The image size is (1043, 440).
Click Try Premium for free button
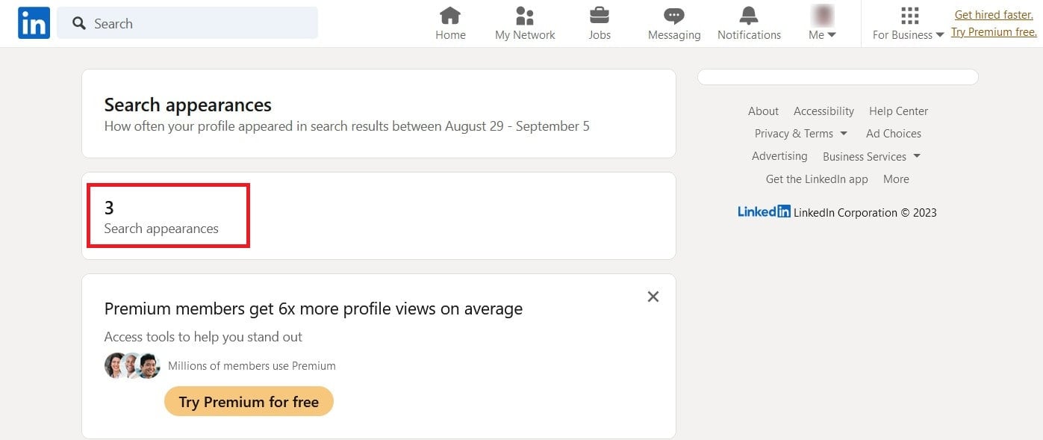click(x=249, y=402)
